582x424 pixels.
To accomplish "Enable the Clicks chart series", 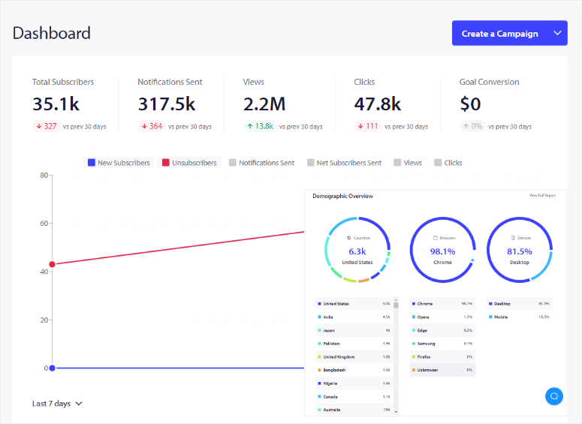I will point(448,163).
